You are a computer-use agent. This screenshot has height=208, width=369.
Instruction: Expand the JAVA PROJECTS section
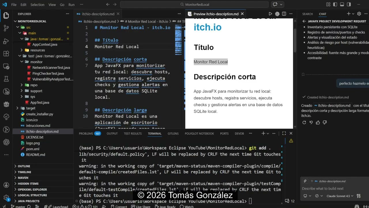coord(43,201)
